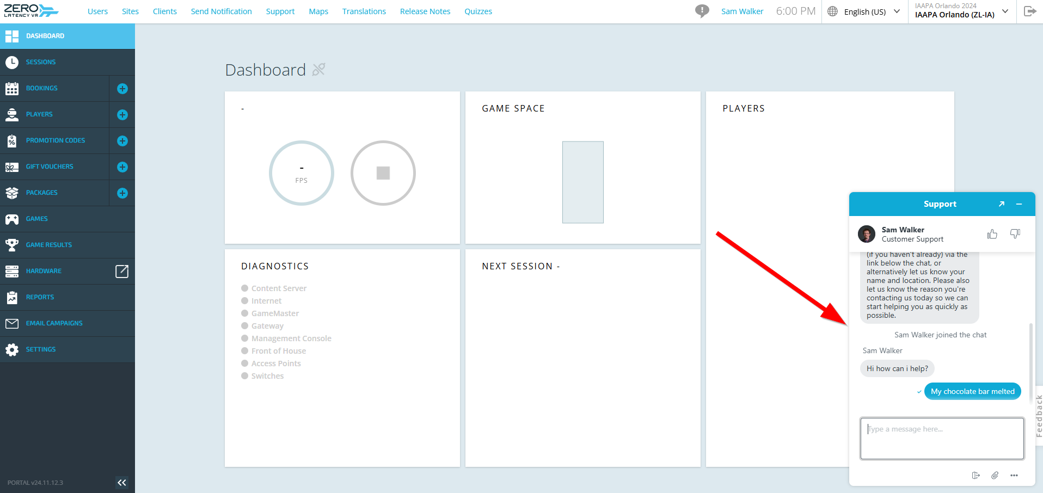Click the Email Campaigns envelope icon

coord(12,323)
